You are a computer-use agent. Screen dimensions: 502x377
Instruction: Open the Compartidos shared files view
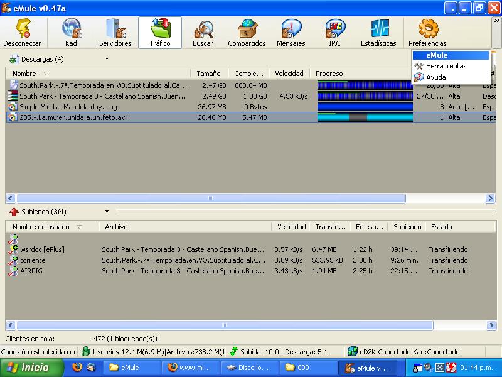tap(247, 33)
